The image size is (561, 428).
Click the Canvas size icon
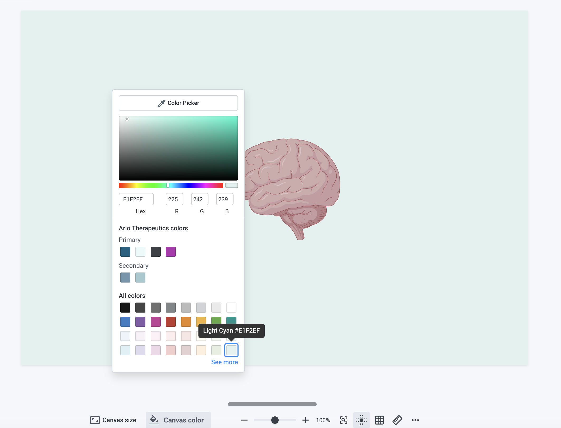click(x=95, y=420)
